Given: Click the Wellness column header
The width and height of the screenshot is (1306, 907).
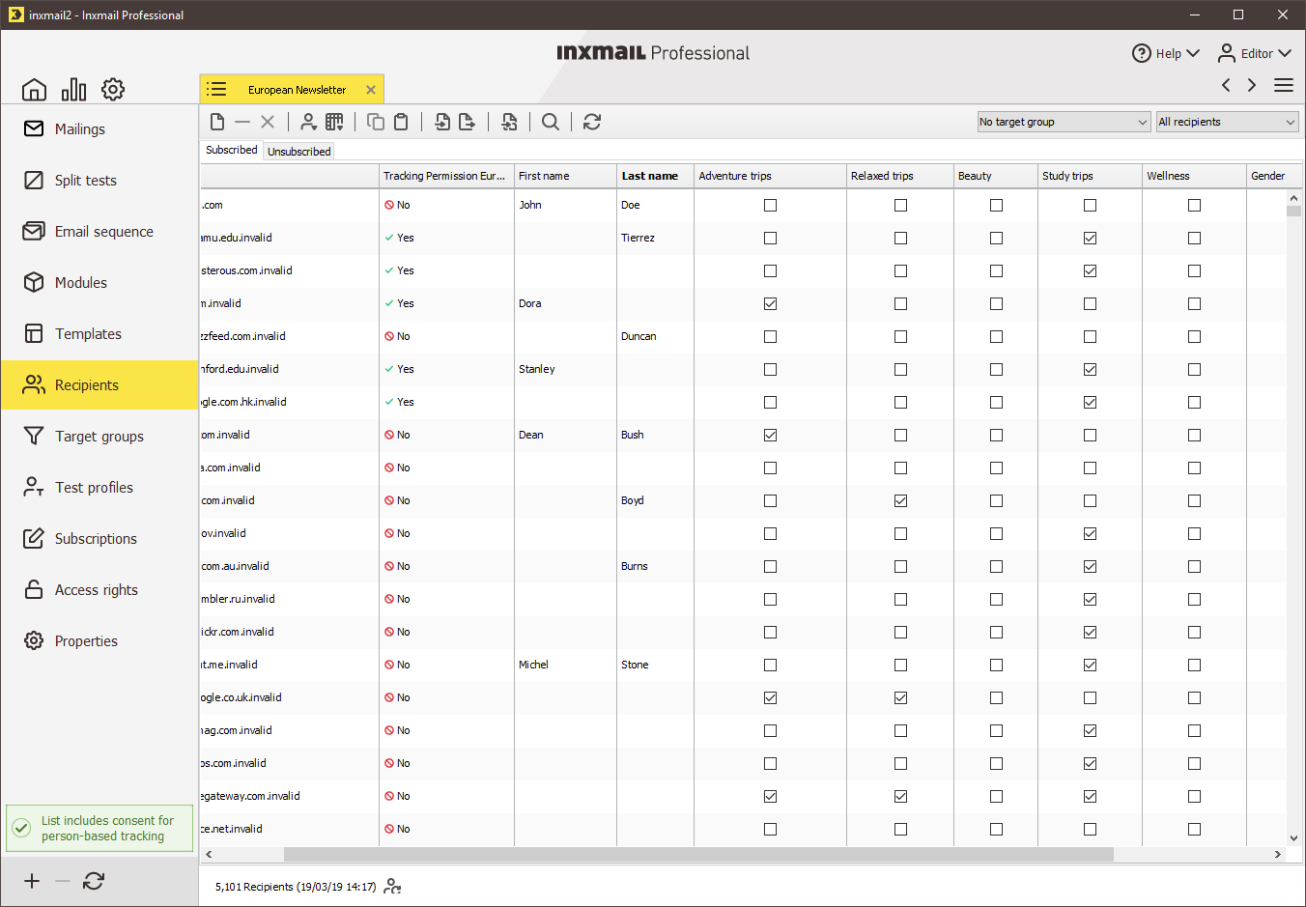Looking at the screenshot, I should 1194,176.
